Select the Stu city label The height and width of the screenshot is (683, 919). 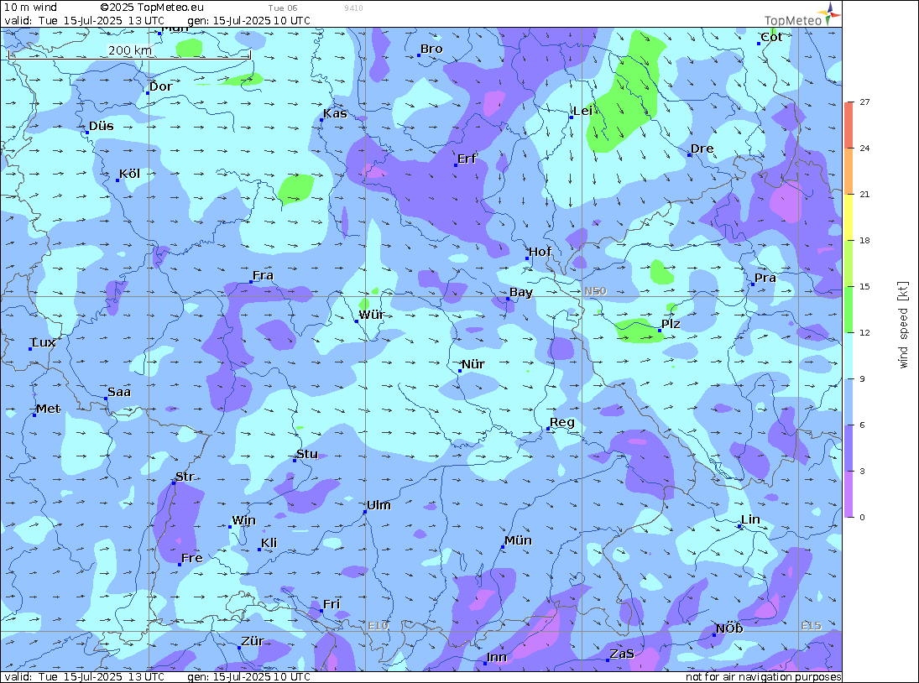[x=307, y=454]
